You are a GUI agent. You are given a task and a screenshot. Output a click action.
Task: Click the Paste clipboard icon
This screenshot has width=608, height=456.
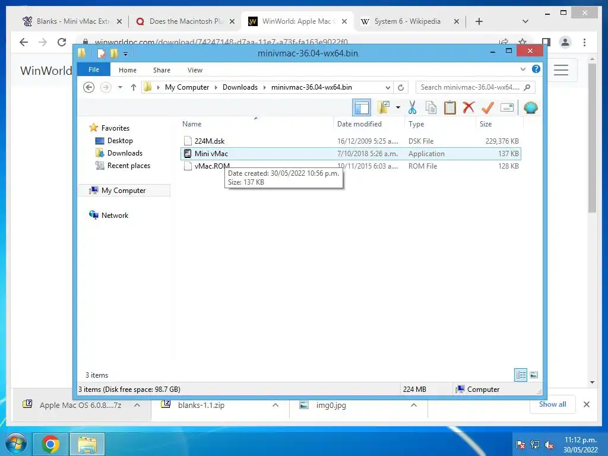450,107
